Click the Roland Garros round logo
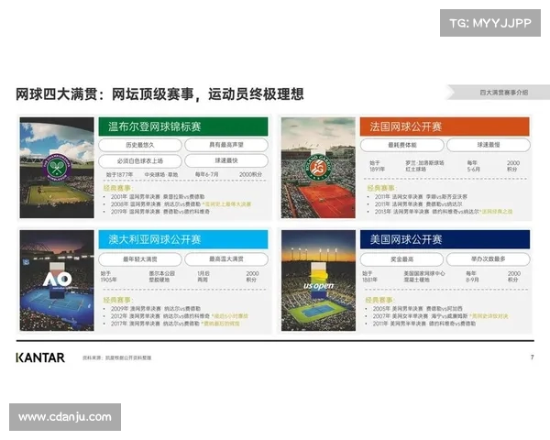 coord(318,168)
